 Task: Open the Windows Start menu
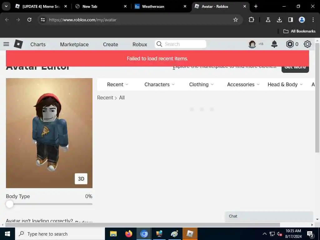tap(7, 234)
